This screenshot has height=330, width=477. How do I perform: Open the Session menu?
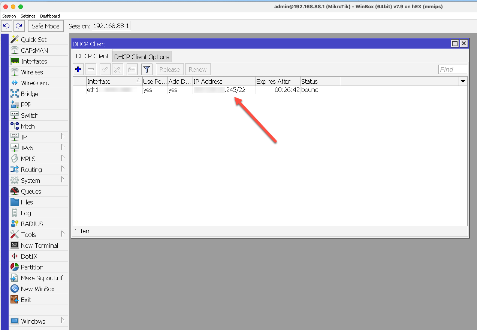click(9, 16)
